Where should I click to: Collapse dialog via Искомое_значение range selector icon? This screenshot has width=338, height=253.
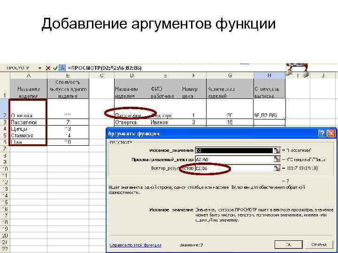click(277, 150)
